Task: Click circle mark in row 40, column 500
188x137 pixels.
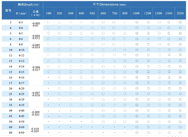Action: pyautogui.click(x=92, y=111)
